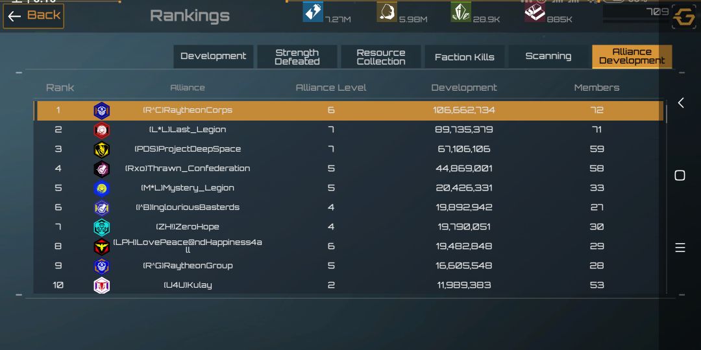The width and height of the screenshot is (701, 350).
Task: Click the Rank column header
Action: (x=60, y=87)
